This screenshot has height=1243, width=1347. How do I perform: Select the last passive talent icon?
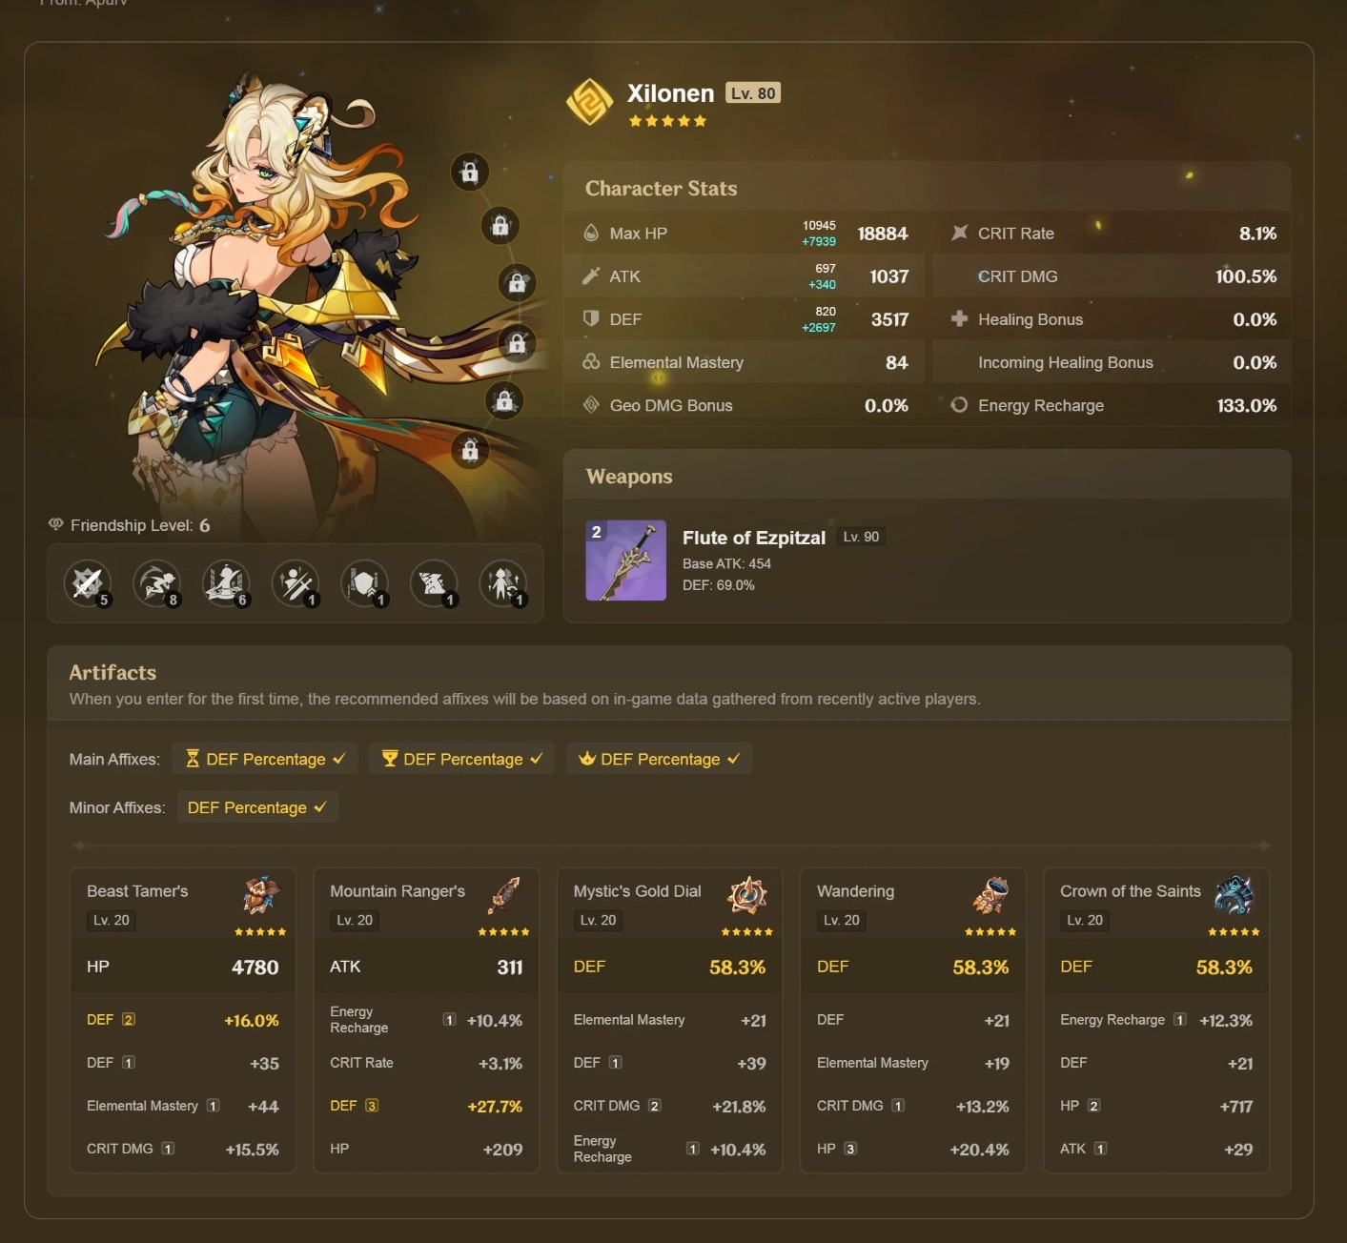coord(503,583)
